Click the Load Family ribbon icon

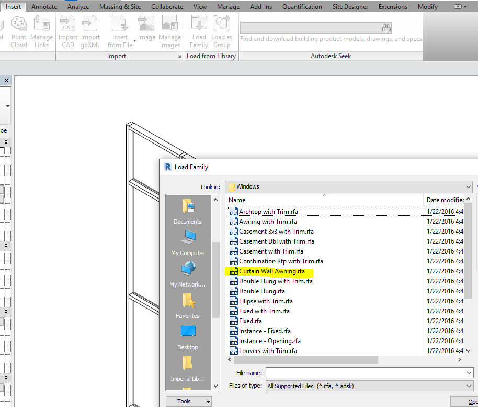click(x=198, y=30)
